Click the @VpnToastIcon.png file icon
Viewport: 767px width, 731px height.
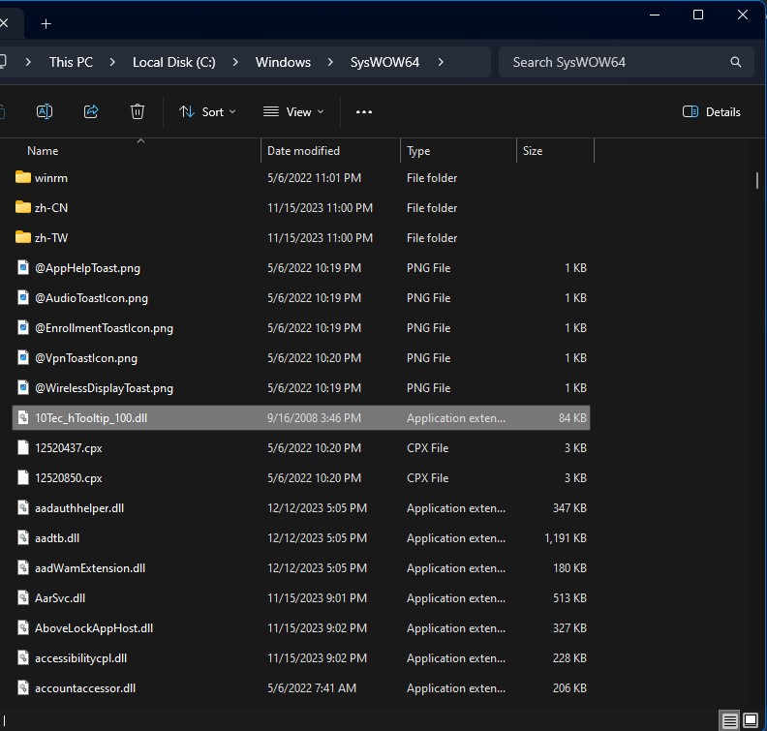23,357
